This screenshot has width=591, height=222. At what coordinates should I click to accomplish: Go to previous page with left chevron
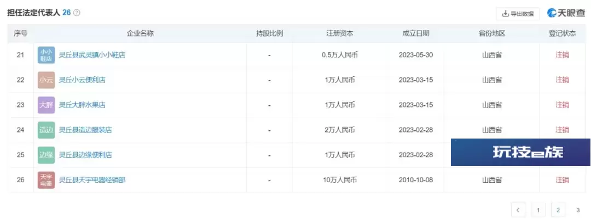518,210
